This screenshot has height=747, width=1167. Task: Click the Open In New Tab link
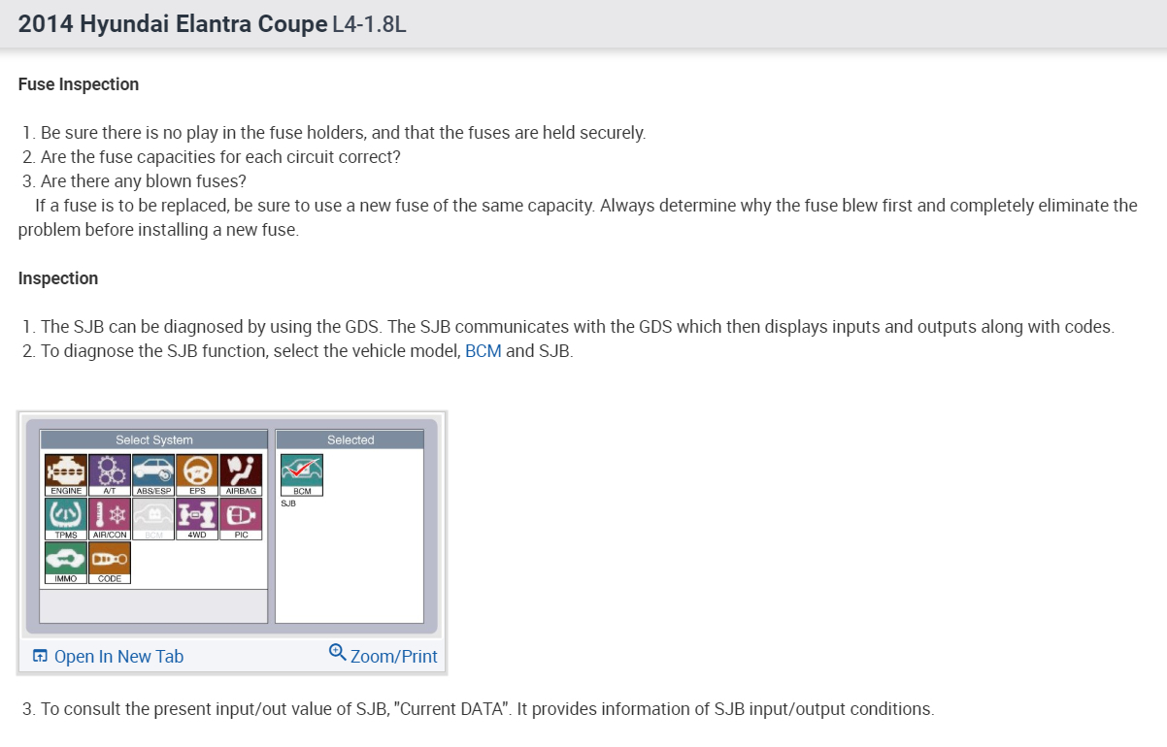pyautogui.click(x=108, y=657)
